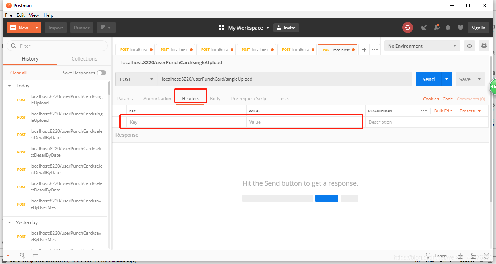
Task: Open the Send button dropdown arrow
Action: 447,79
